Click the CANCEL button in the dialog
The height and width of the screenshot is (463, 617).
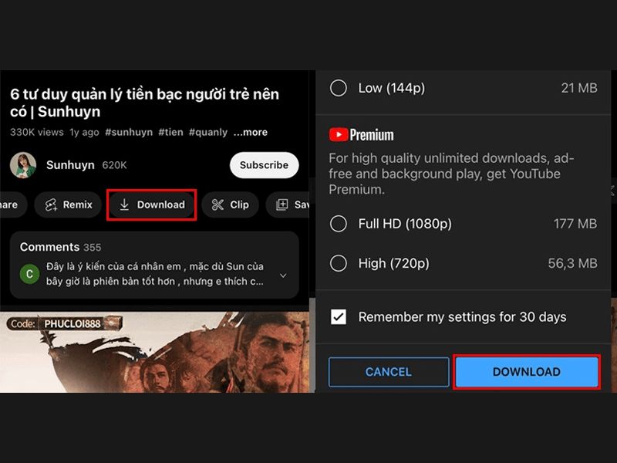pyautogui.click(x=389, y=372)
